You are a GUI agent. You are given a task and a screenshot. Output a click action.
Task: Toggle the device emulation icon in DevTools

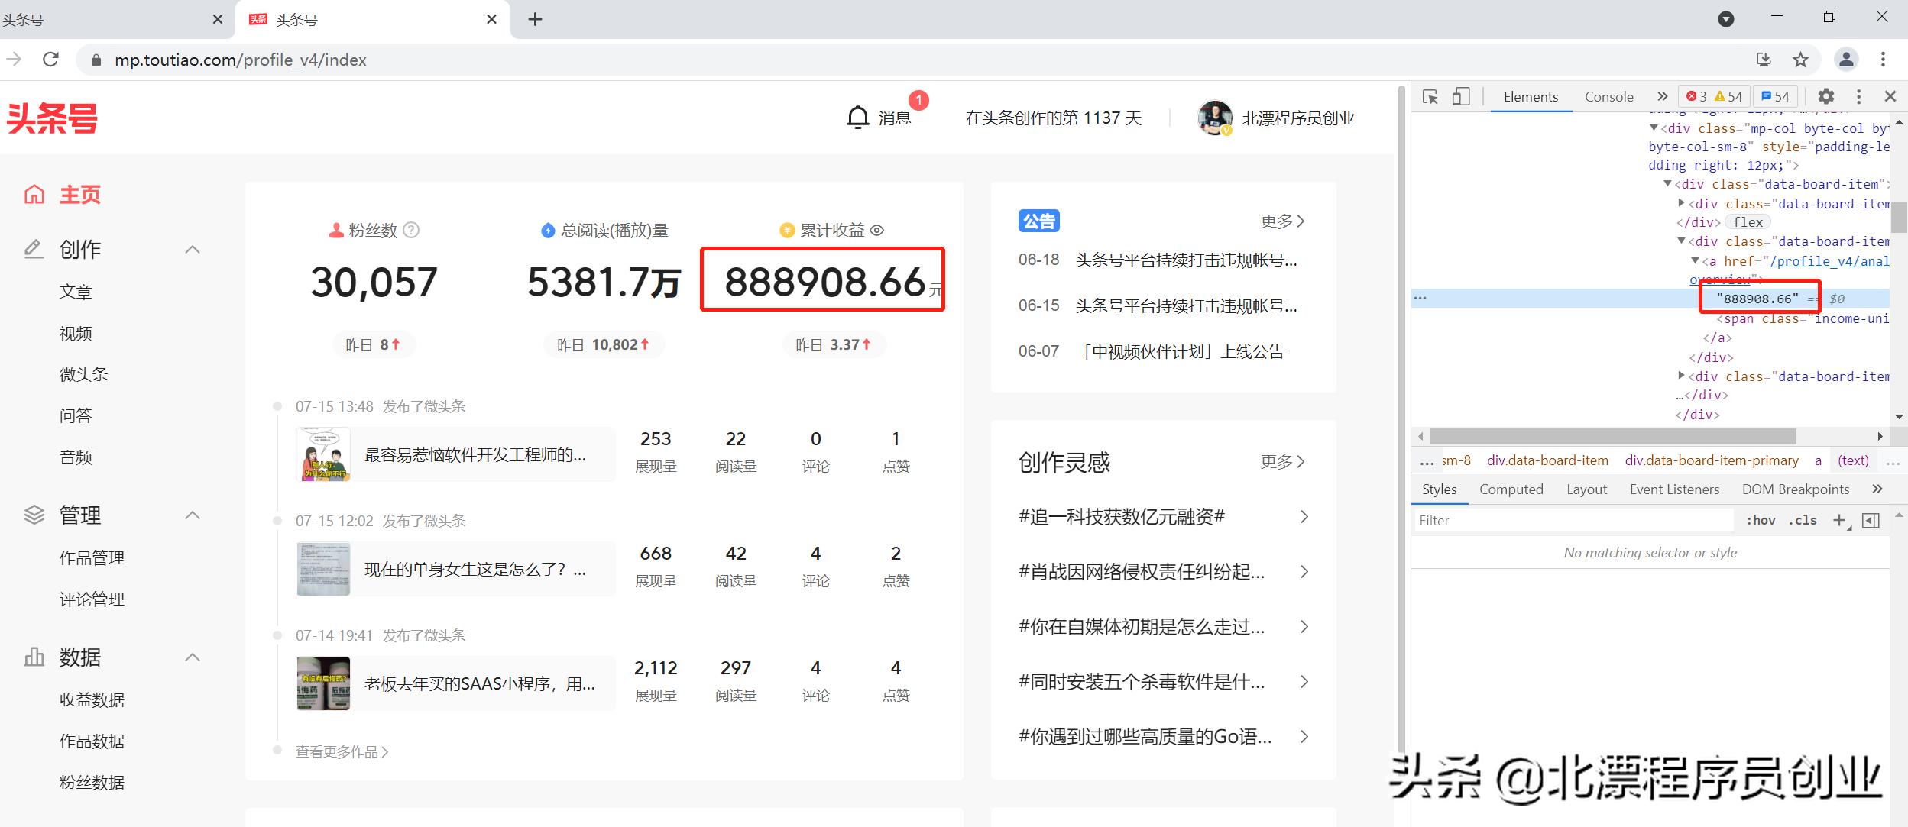(x=1462, y=97)
